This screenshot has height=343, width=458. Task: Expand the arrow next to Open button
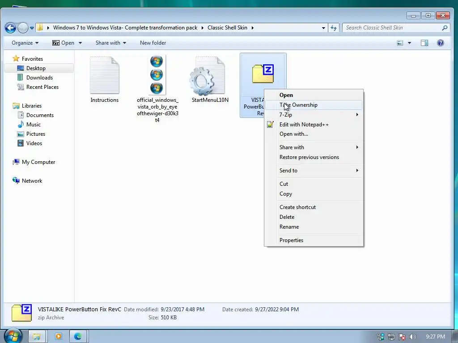(x=80, y=43)
